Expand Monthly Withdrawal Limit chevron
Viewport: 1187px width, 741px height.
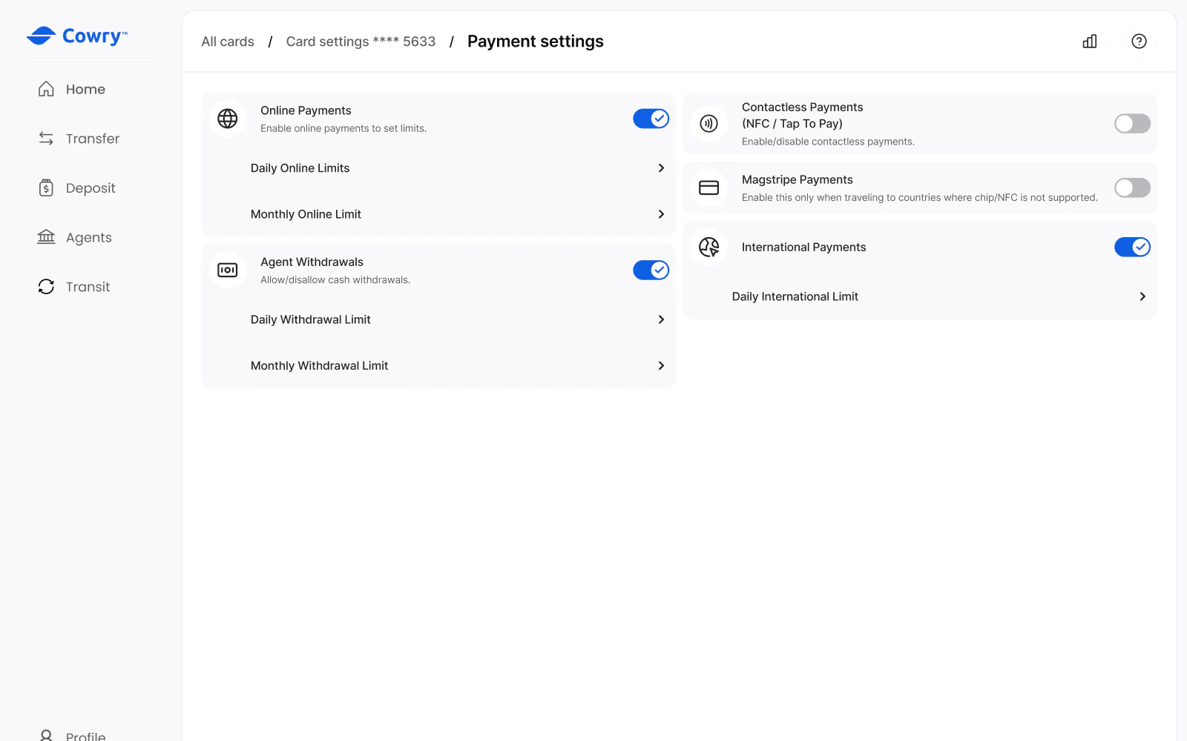click(x=661, y=365)
